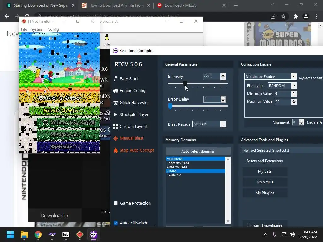This screenshot has width=323, height=242.
Task: Open the My VMDs button
Action: tap(265, 182)
